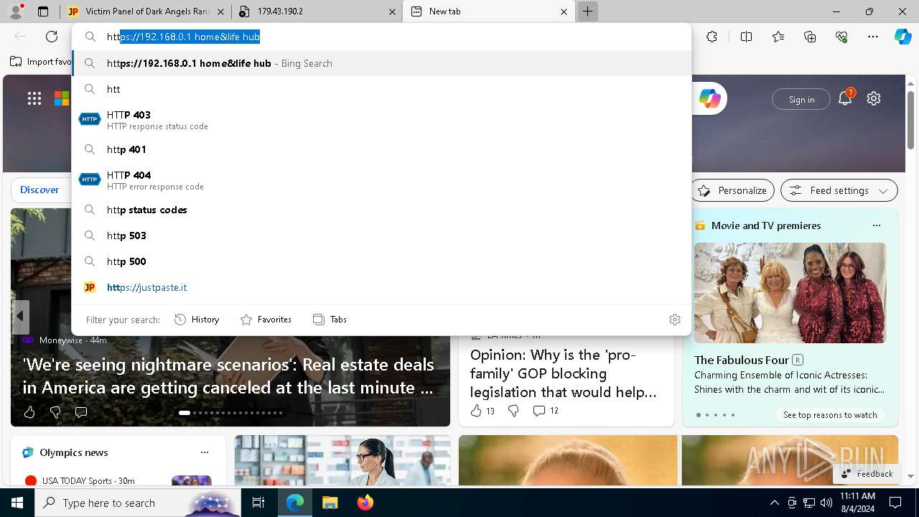Select the HTTP 403 suggestion

point(381,120)
